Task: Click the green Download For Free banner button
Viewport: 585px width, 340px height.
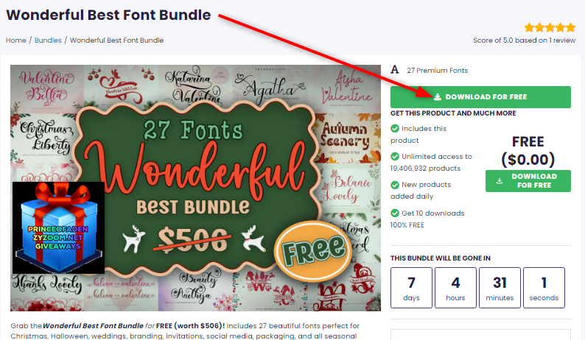Action: pos(480,97)
